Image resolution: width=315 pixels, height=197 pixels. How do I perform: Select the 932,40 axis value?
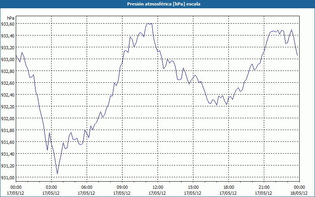pos(7,95)
